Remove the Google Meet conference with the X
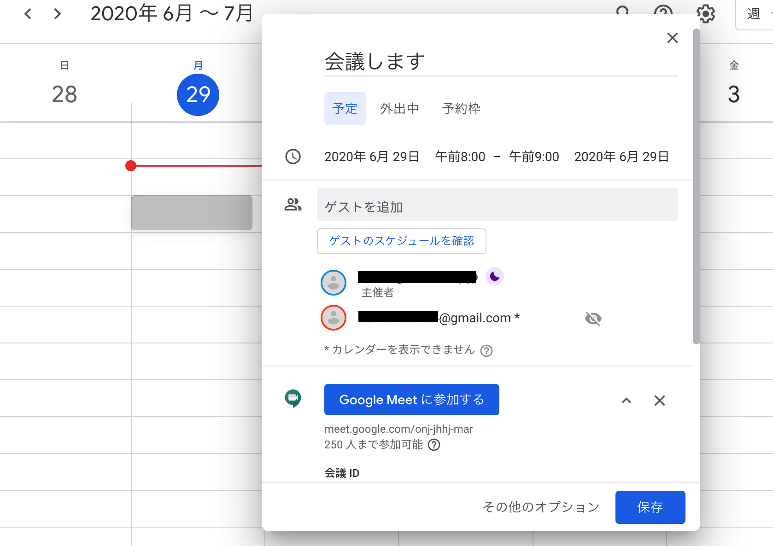This screenshot has width=773, height=546. click(660, 401)
